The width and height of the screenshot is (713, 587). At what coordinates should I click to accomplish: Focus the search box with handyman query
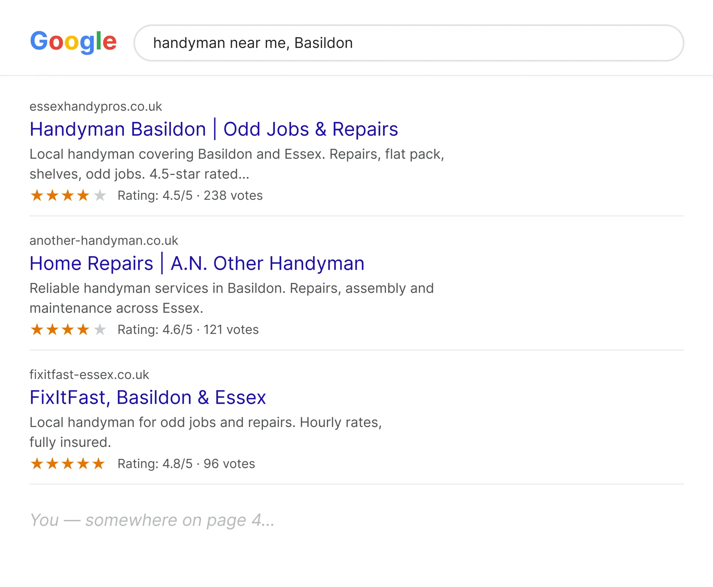tap(409, 43)
